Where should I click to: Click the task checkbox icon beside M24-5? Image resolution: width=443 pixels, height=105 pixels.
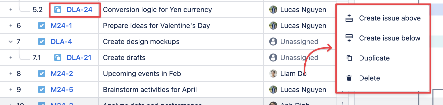[42, 89]
